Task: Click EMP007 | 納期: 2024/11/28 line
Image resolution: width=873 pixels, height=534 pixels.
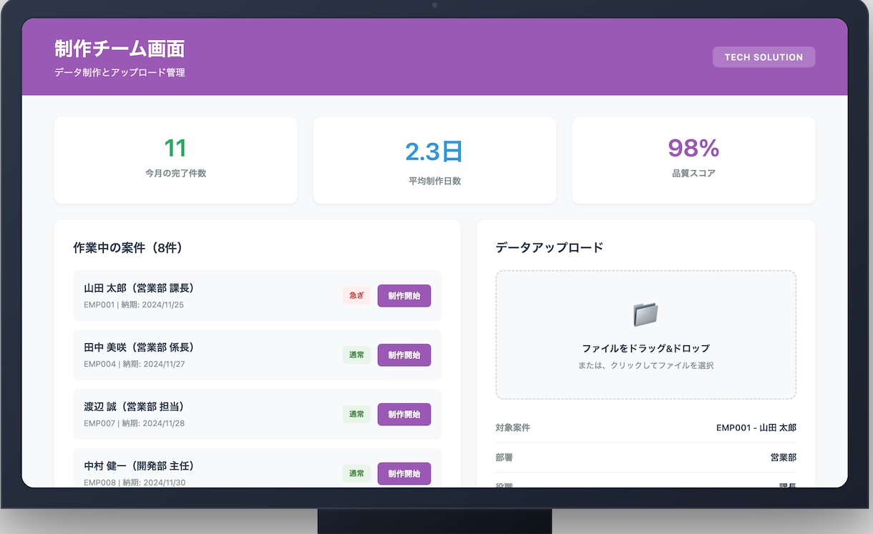Action: click(x=135, y=423)
